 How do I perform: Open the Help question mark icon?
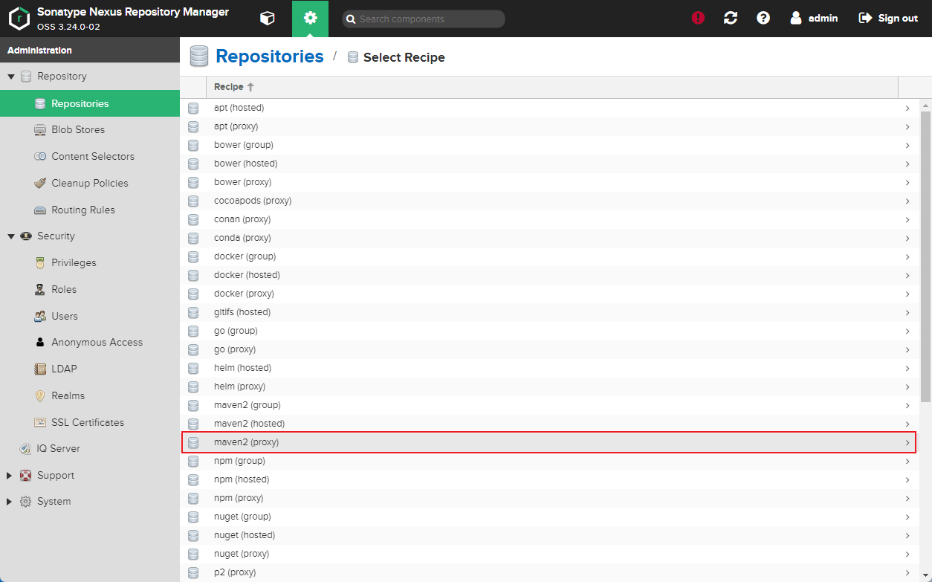[x=763, y=18]
